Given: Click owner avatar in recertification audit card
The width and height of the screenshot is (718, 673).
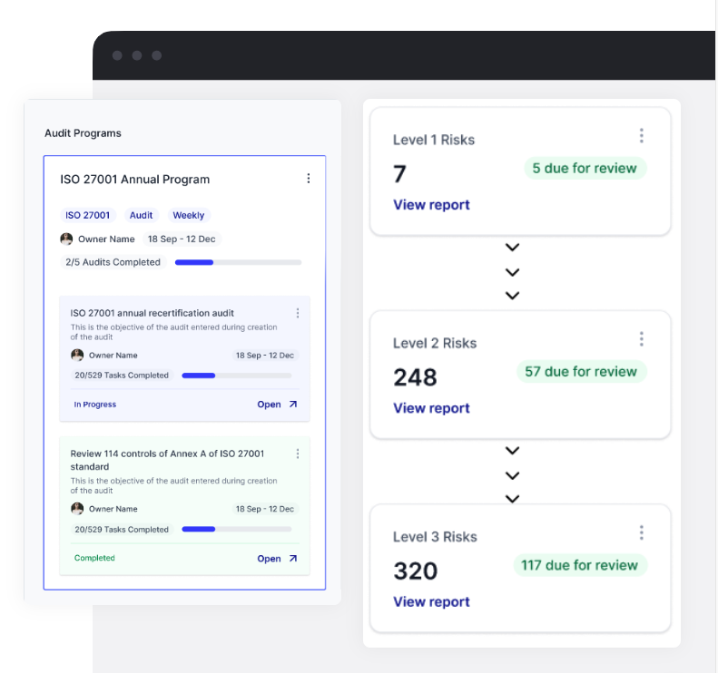Looking at the screenshot, I should click(77, 355).
